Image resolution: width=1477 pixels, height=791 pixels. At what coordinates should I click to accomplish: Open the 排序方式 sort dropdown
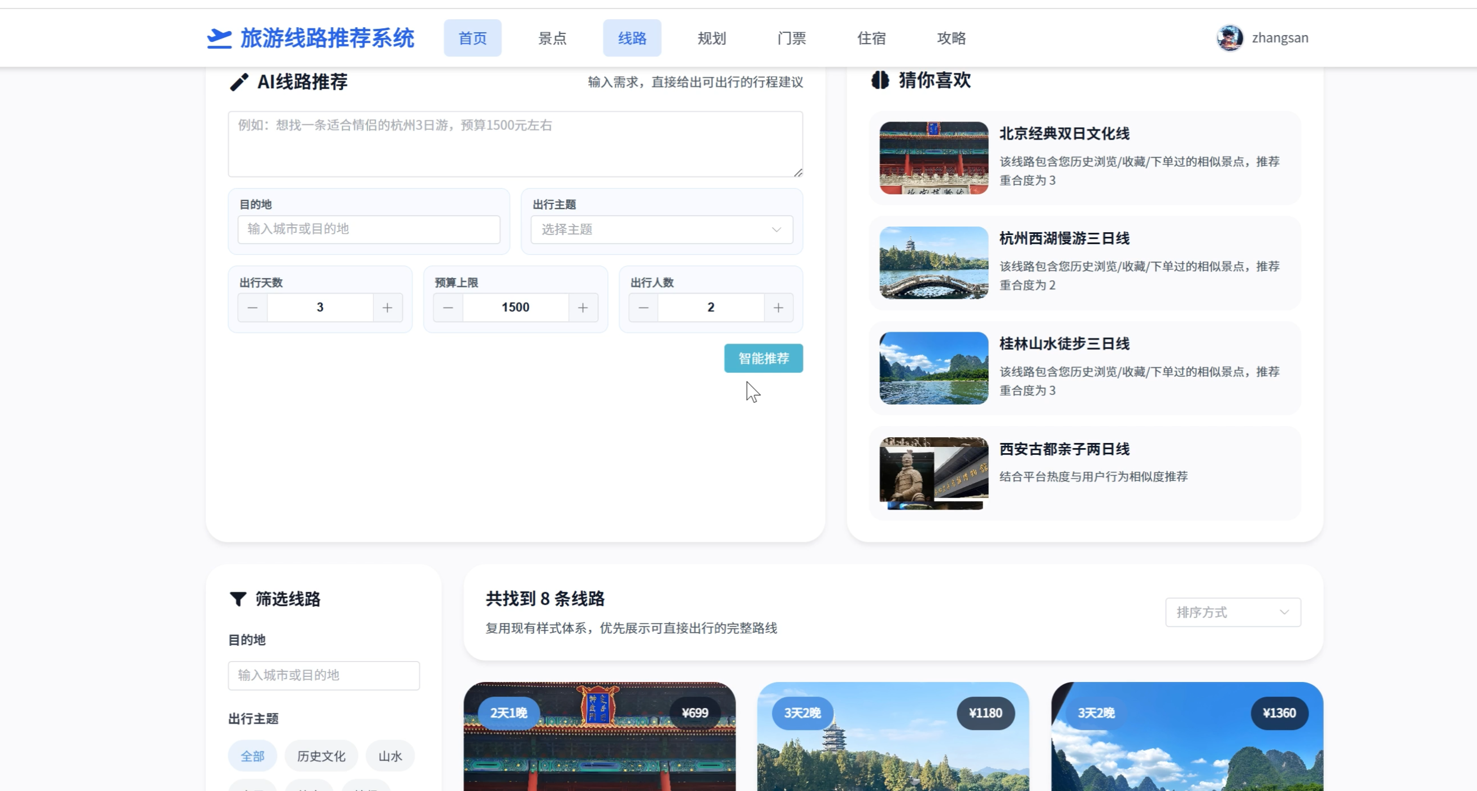pyautogui.click(x=1233, y=612)
